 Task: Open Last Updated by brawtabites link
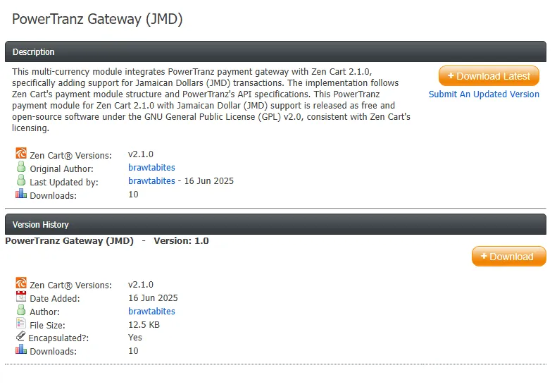coord(151,181)
